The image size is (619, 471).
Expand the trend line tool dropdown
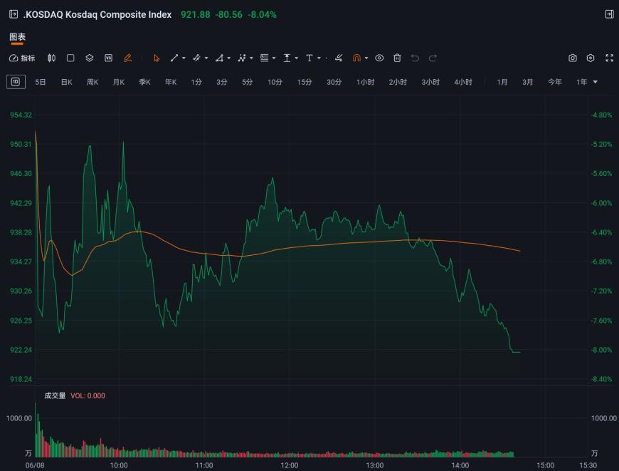click(x=184, y=58)
